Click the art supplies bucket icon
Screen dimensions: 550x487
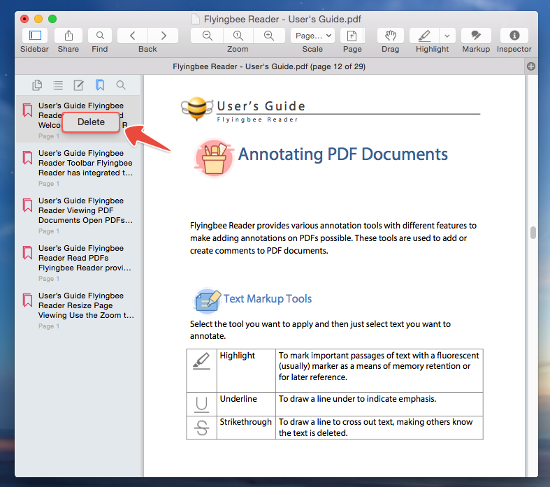pyautogui.click(x=214, y=158)
